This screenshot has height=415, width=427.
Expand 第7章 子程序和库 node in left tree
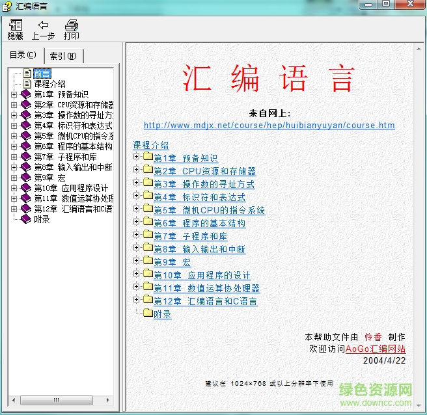pos(14,157)
